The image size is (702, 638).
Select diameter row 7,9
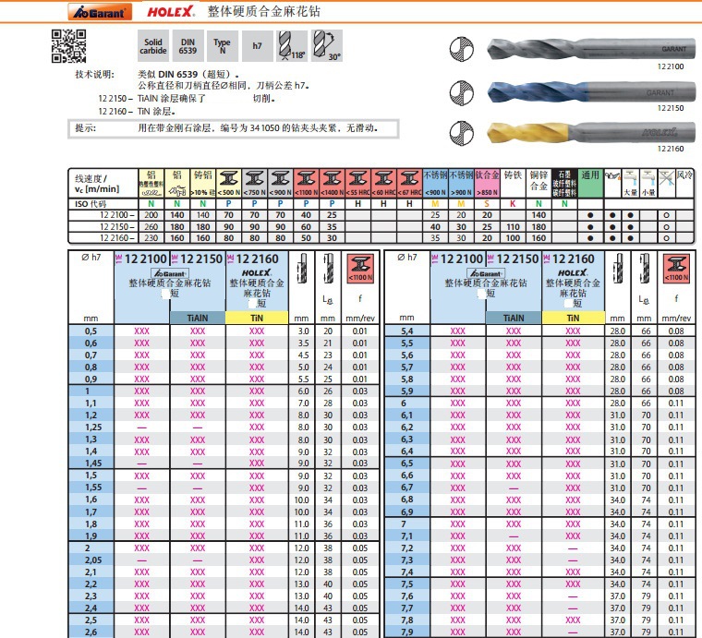pyautogui.click(x=539, y=632)
